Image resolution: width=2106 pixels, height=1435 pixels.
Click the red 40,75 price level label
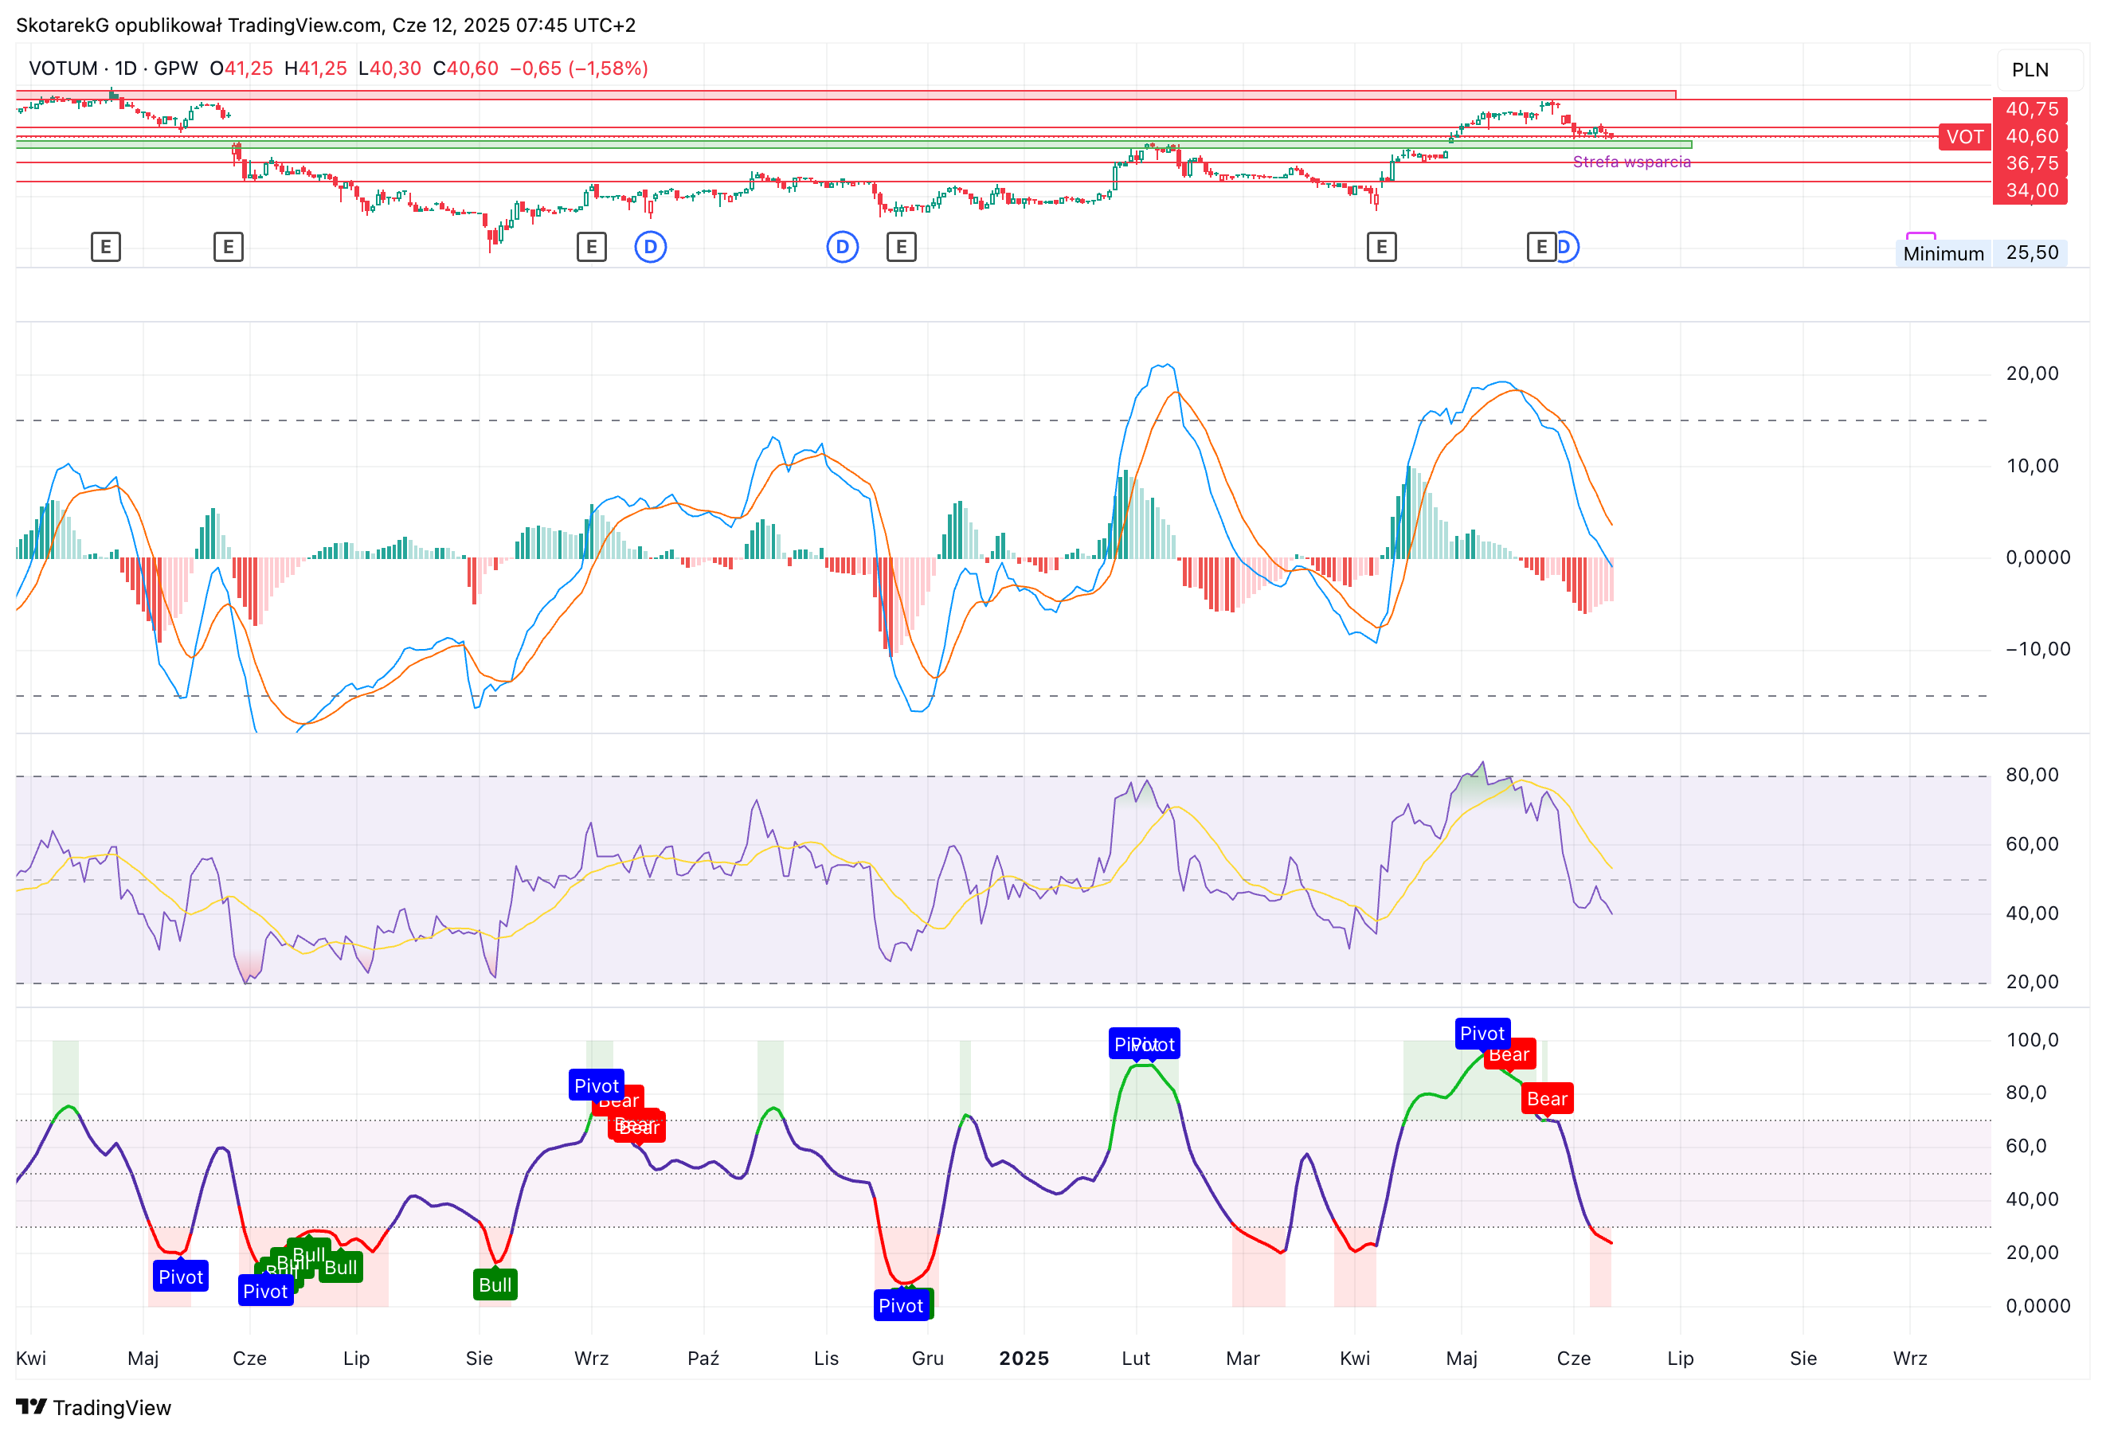coord(2031,109)
